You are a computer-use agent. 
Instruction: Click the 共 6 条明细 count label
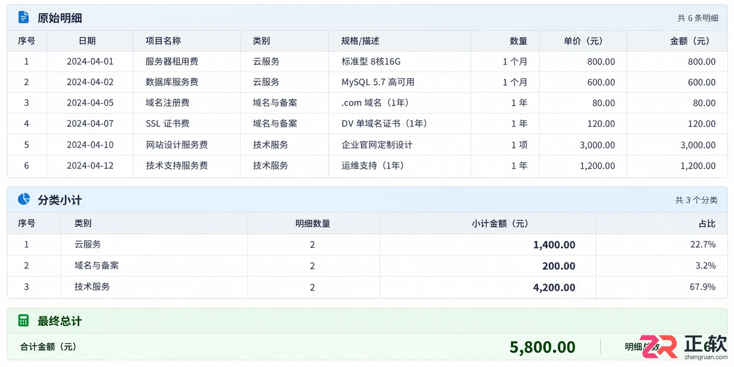(x=698, y=18)
